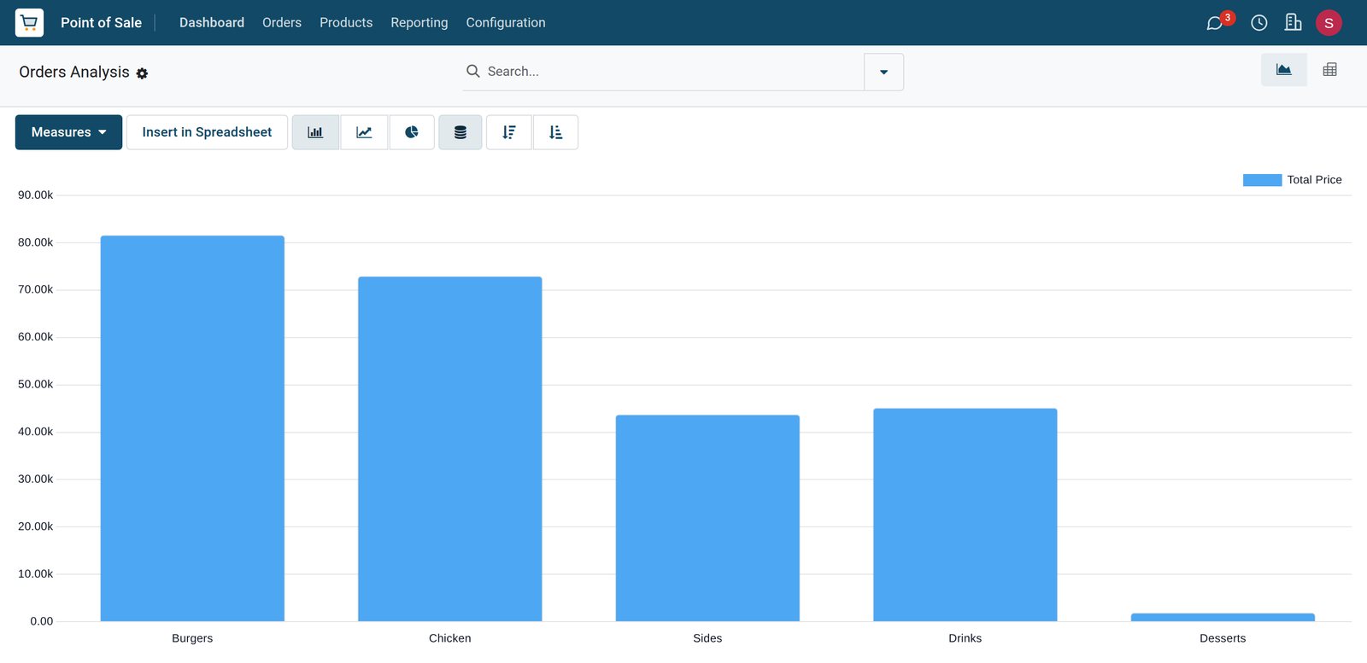Click the Sides bar in chart
The height and width of the screenshot is (663, 1367).
point(707,518)
